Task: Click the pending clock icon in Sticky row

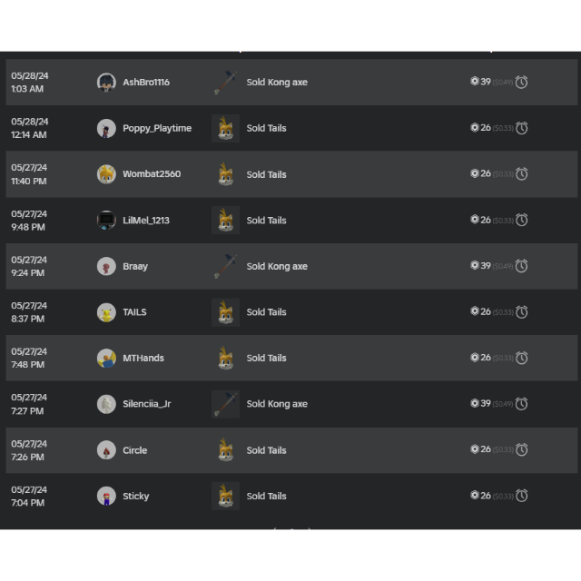Action: [x=522, y=496]
